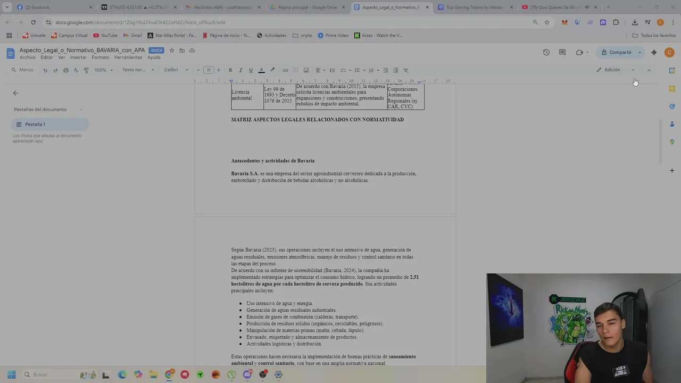Open the Herramientas menu

coord(128,57)
